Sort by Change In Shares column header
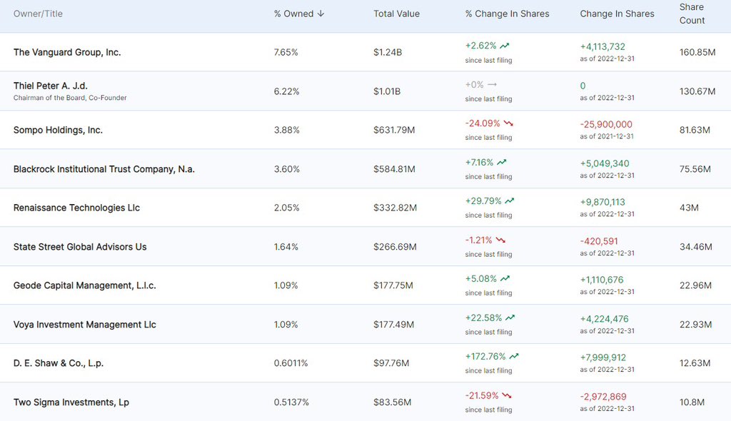The image size is (731, 421). (617, 14)
